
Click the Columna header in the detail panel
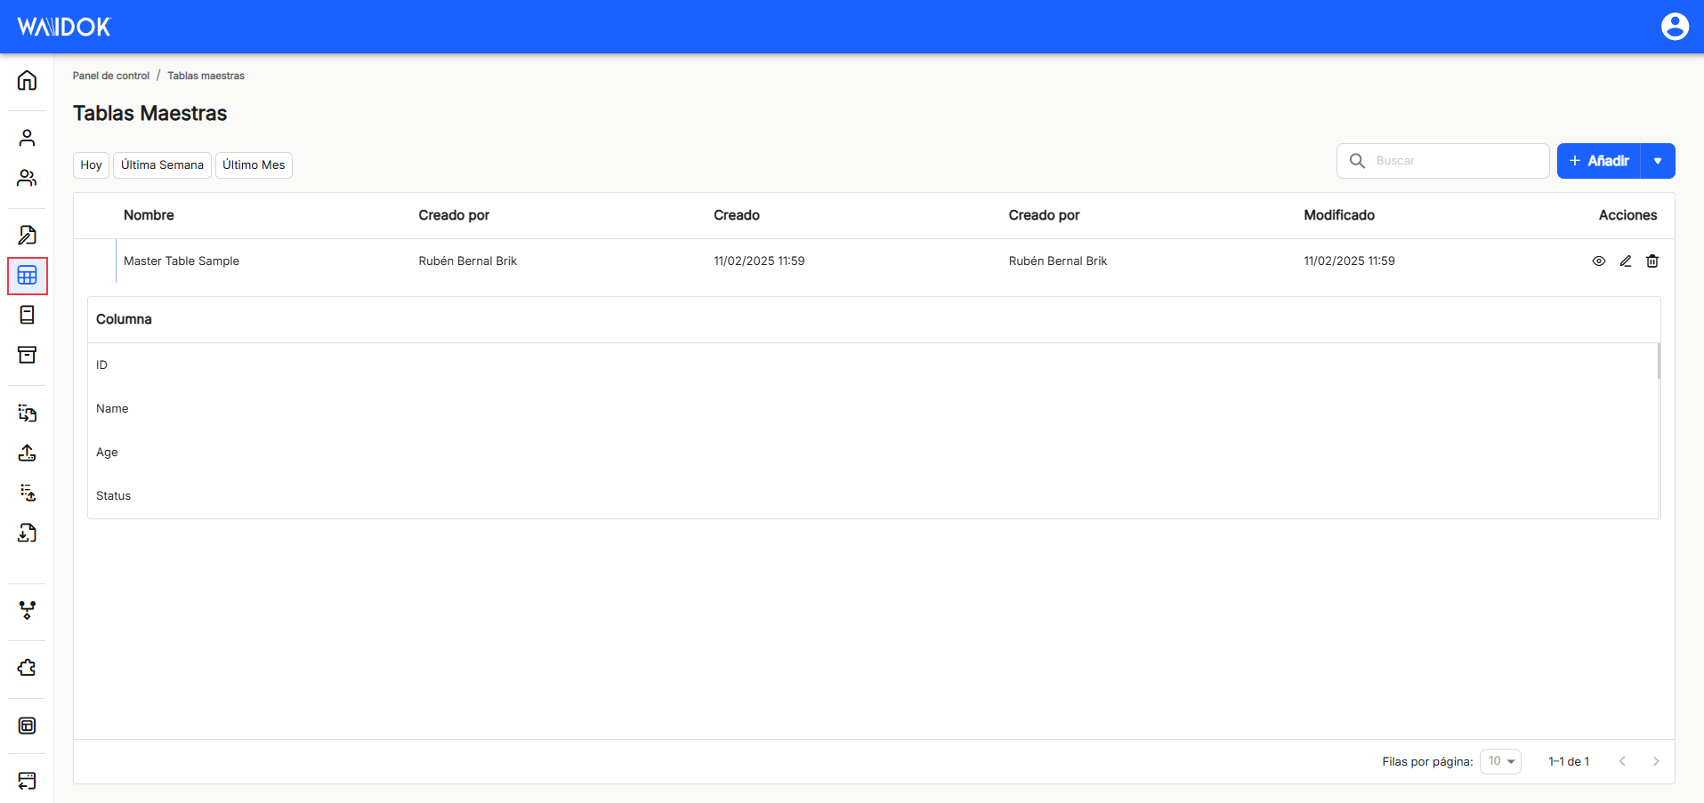click(x=124, y=319)
